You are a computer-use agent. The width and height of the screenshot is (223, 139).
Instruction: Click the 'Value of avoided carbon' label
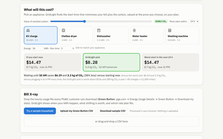coord(36,22)
